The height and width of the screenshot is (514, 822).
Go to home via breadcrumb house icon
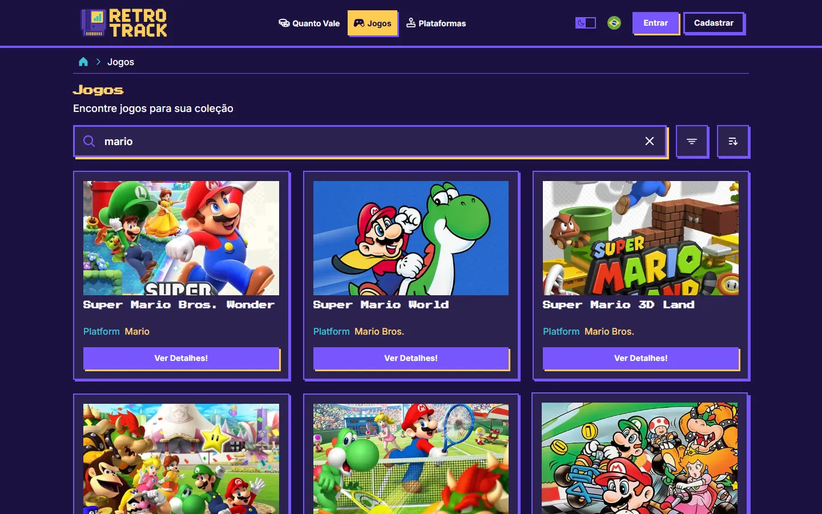[83, 62]
